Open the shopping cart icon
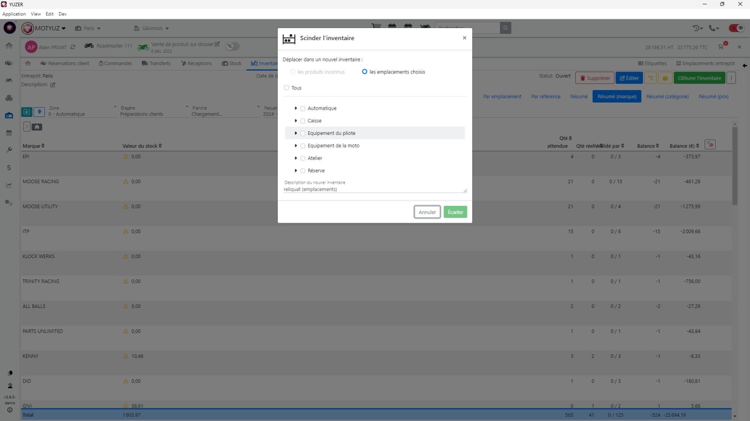 [721, 47]
